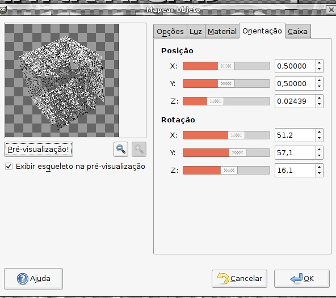Increase Rotação X with up arrow

pyautogui.click(x=320, y=132)
